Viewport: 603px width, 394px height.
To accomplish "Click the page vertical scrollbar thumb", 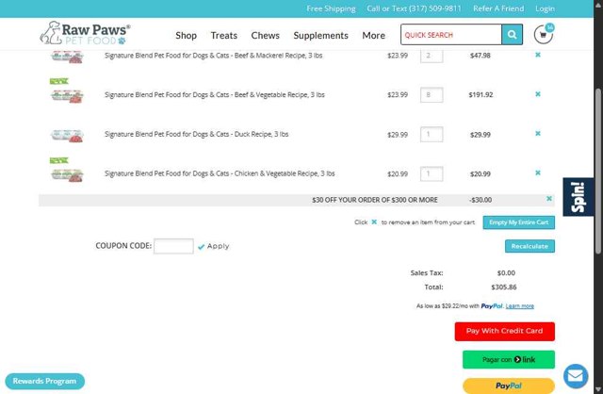I will 598,172.
